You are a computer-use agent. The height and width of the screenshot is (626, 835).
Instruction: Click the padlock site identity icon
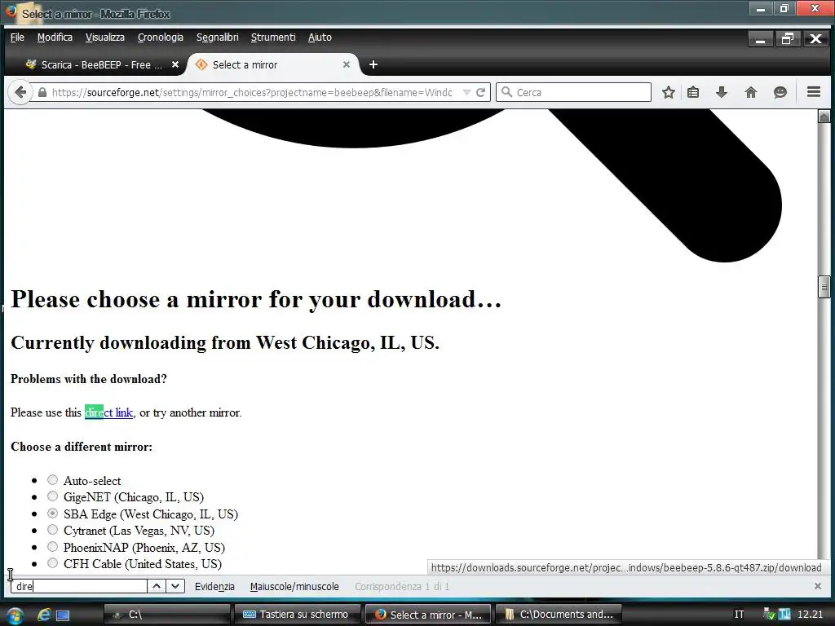42,92
